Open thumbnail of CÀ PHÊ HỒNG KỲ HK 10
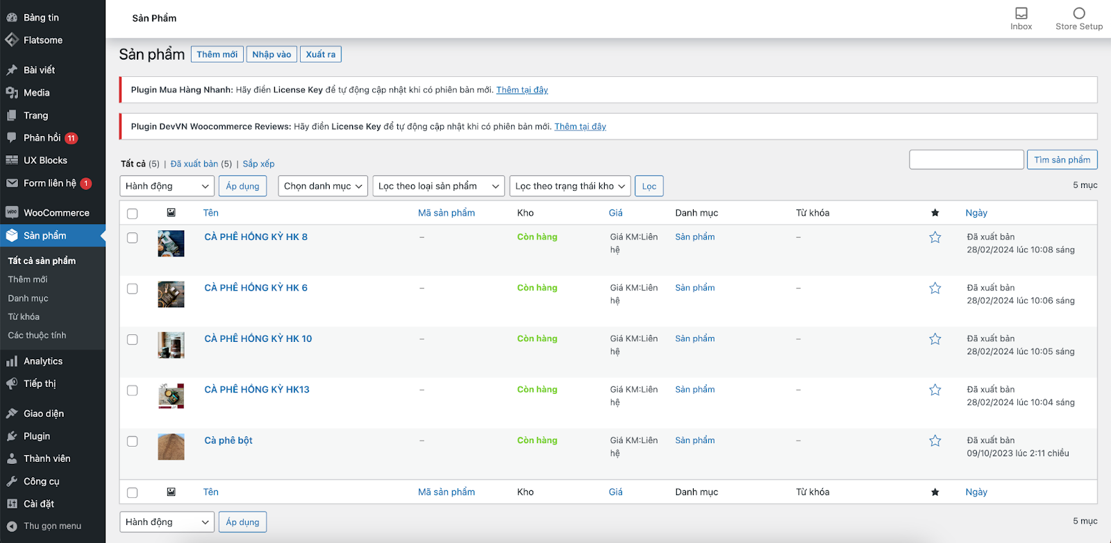 pyautogui.click(x=171, y=345)
